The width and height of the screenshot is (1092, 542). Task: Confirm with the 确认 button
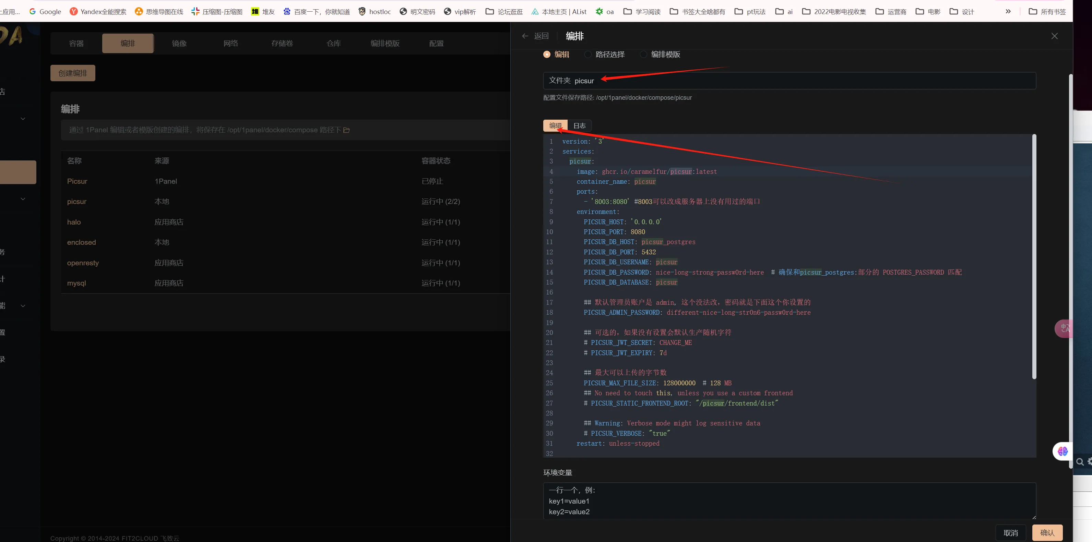[x=1047, y=533]
